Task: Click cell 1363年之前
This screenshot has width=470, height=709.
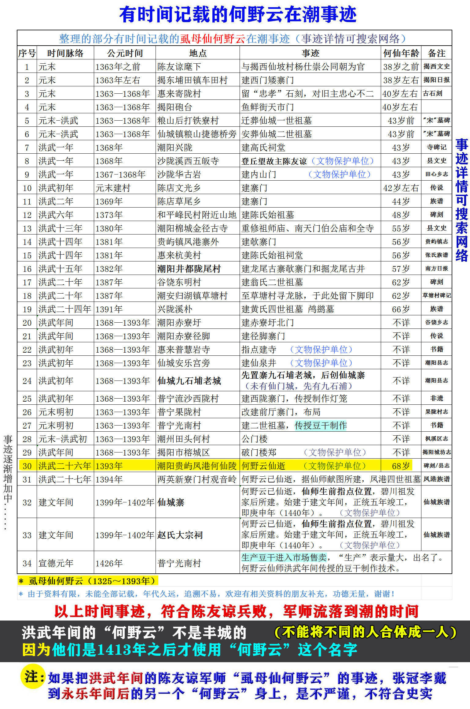Action: (125, 66)
